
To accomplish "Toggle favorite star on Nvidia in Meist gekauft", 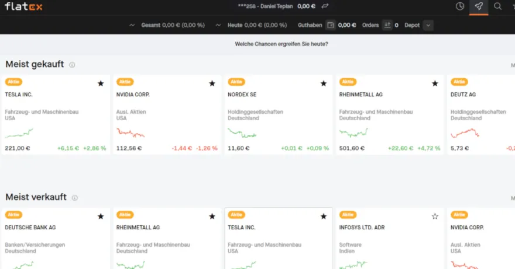I will [x=212, y=83].
